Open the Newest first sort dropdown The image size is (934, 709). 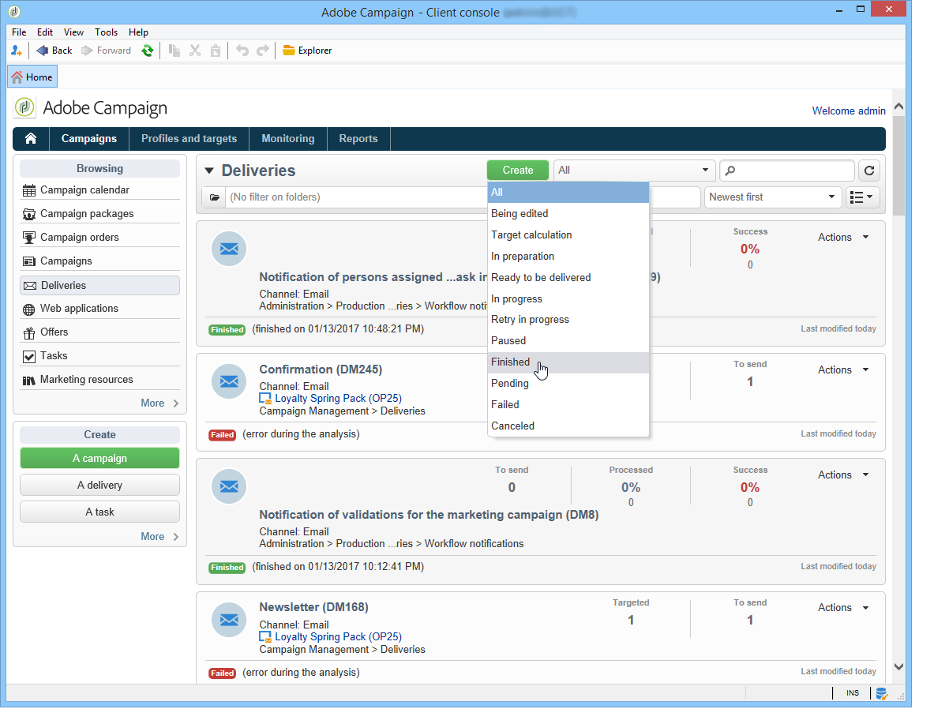tap(773, 197)
